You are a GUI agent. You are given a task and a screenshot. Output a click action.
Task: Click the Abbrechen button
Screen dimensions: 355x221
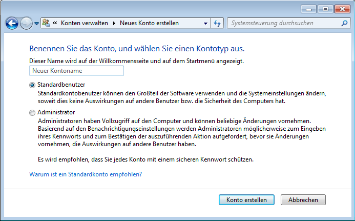(303, 200)
